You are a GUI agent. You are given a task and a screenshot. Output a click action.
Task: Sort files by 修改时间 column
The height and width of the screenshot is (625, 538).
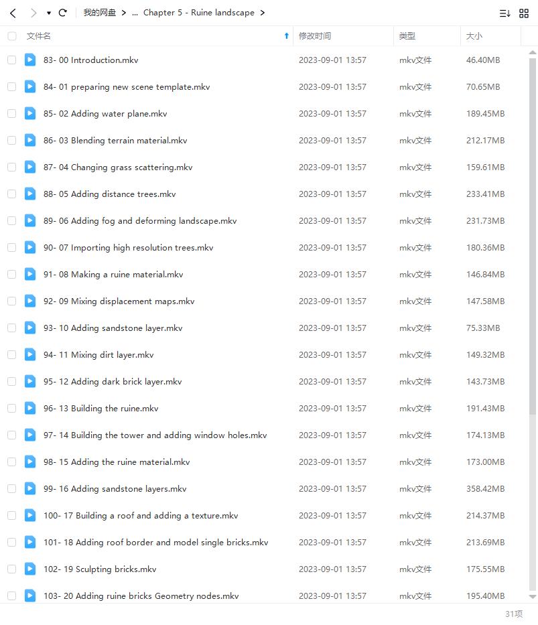[315, 36]
